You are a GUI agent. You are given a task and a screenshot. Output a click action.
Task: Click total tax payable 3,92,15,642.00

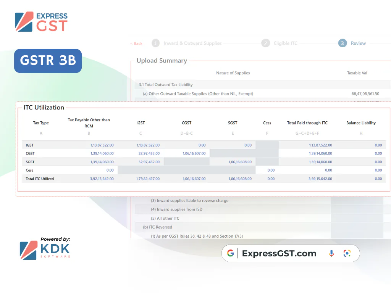pos(102,179)
